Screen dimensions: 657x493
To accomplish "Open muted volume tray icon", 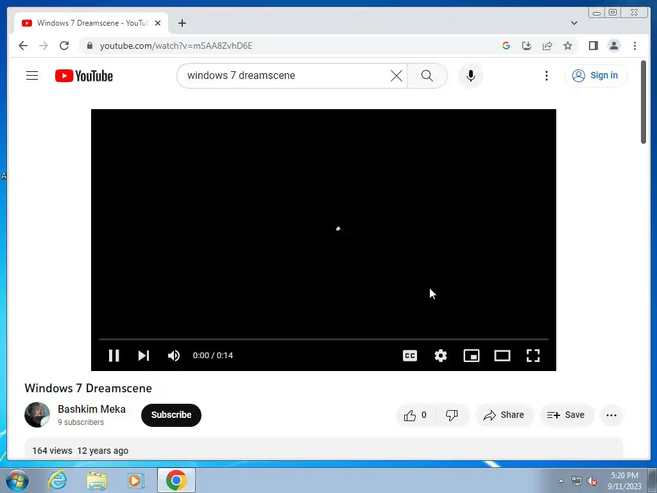I will tap(592, 481).
